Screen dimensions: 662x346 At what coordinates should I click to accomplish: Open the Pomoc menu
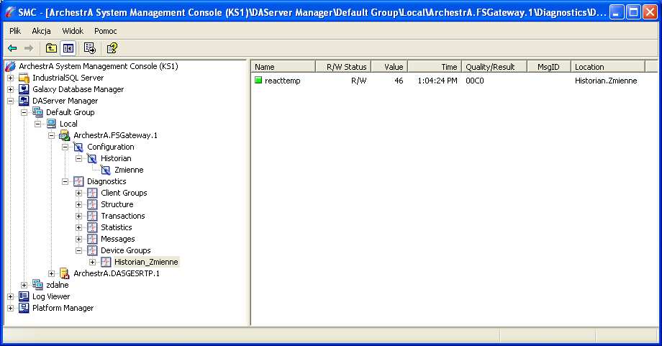point(106,31)
